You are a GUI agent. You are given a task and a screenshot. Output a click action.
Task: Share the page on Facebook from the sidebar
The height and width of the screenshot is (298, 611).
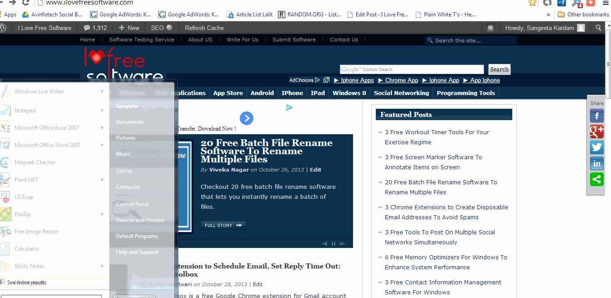point(596,116)
